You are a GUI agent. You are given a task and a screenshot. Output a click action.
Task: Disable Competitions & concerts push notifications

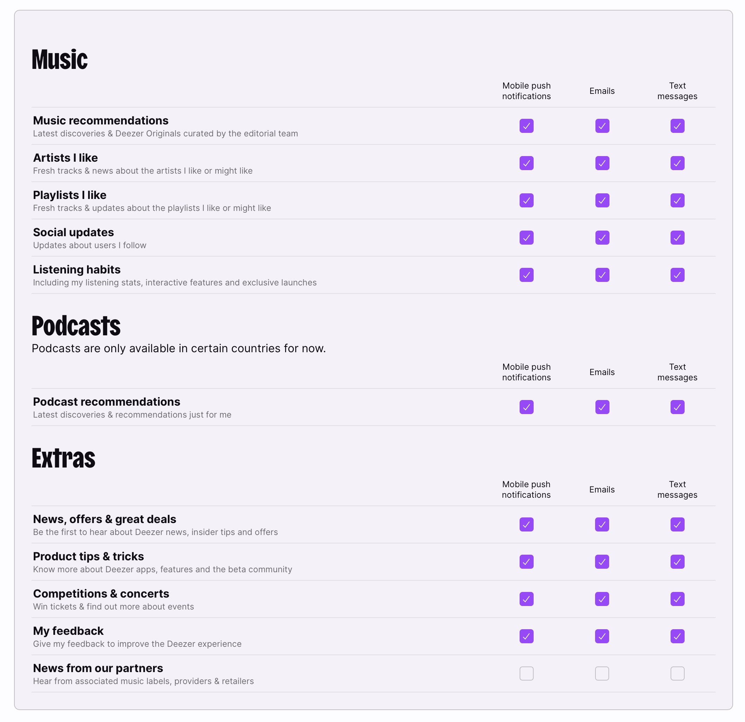click(x=526, y=599)
